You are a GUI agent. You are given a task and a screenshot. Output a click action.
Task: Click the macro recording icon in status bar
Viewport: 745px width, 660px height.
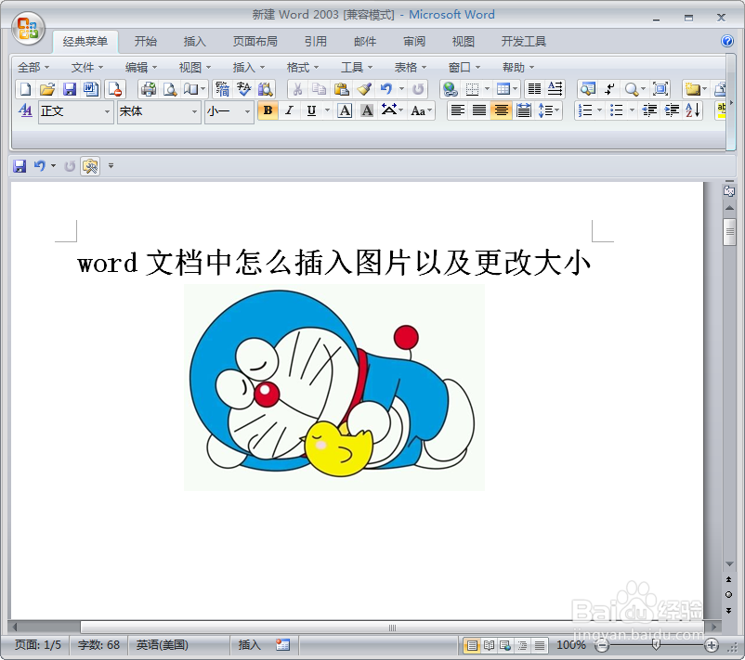click(282, 645)
